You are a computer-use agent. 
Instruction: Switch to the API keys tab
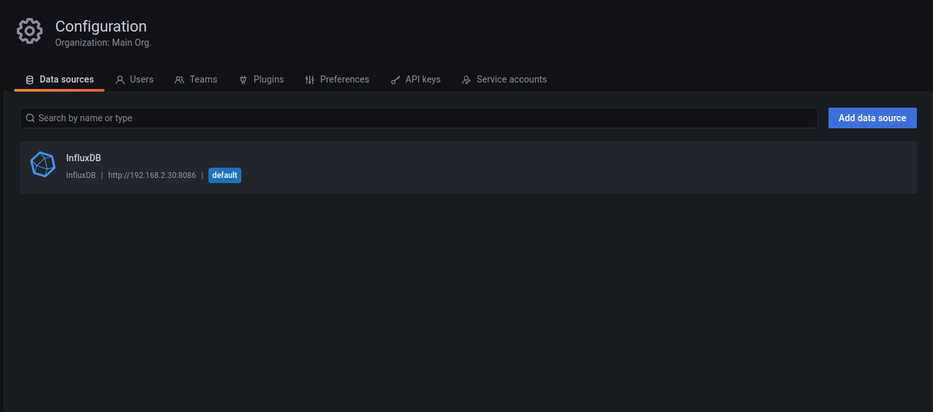416,79
